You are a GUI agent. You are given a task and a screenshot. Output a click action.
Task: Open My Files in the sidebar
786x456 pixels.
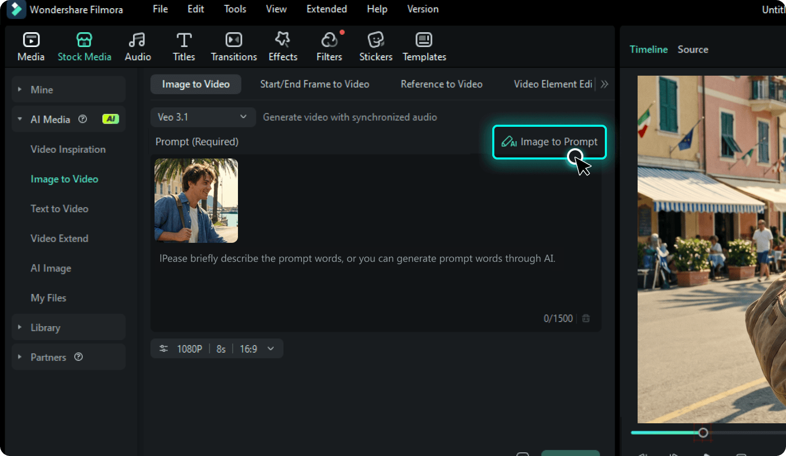[x=48, y=298]
